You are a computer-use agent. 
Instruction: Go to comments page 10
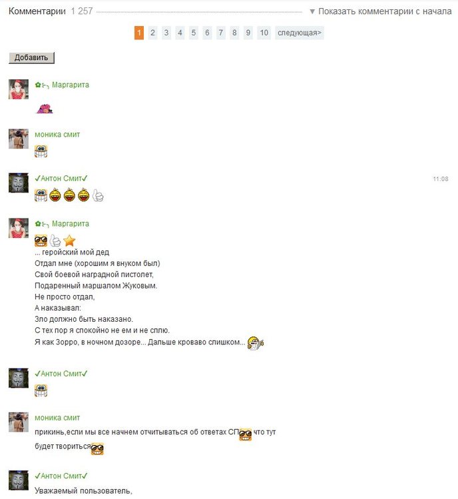coord(264,33)
